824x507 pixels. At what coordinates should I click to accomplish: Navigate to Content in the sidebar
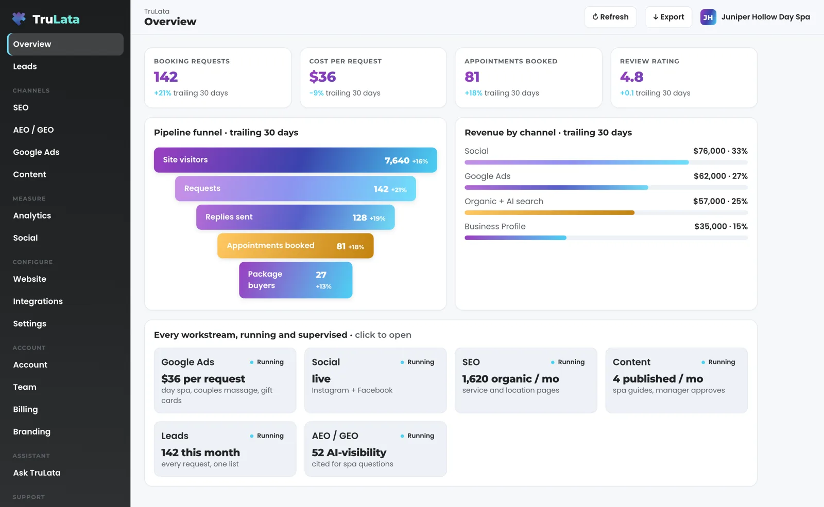(65, 174)
